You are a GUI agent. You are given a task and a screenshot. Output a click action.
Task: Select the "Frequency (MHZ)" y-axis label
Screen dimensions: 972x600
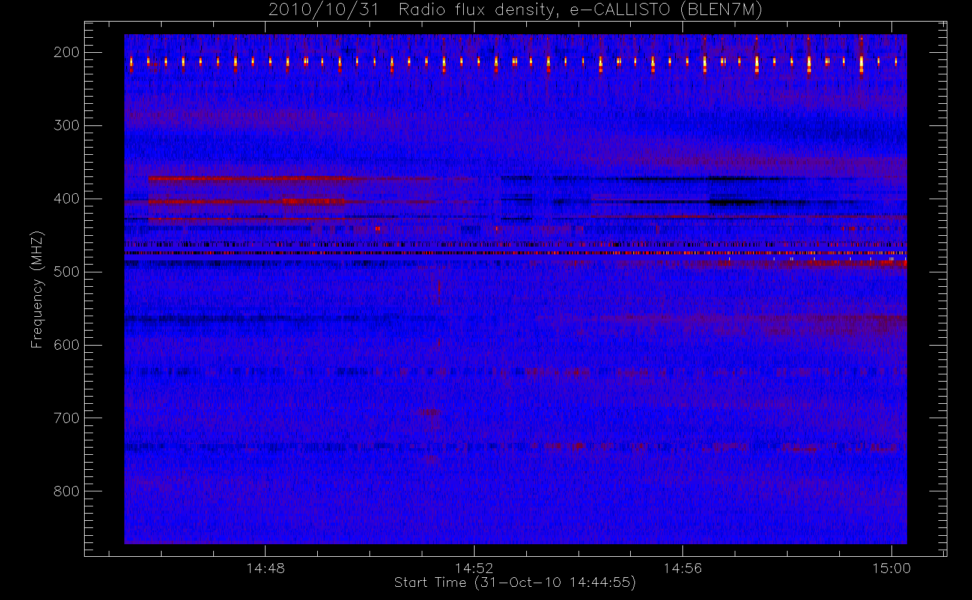37,289
